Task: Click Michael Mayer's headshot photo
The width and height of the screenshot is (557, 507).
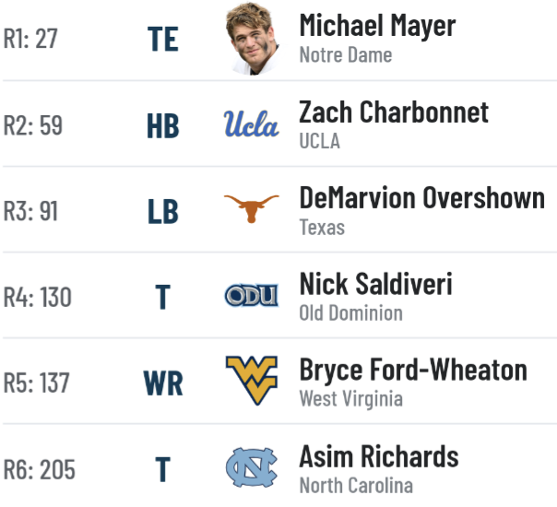Action: coord(252,39)
